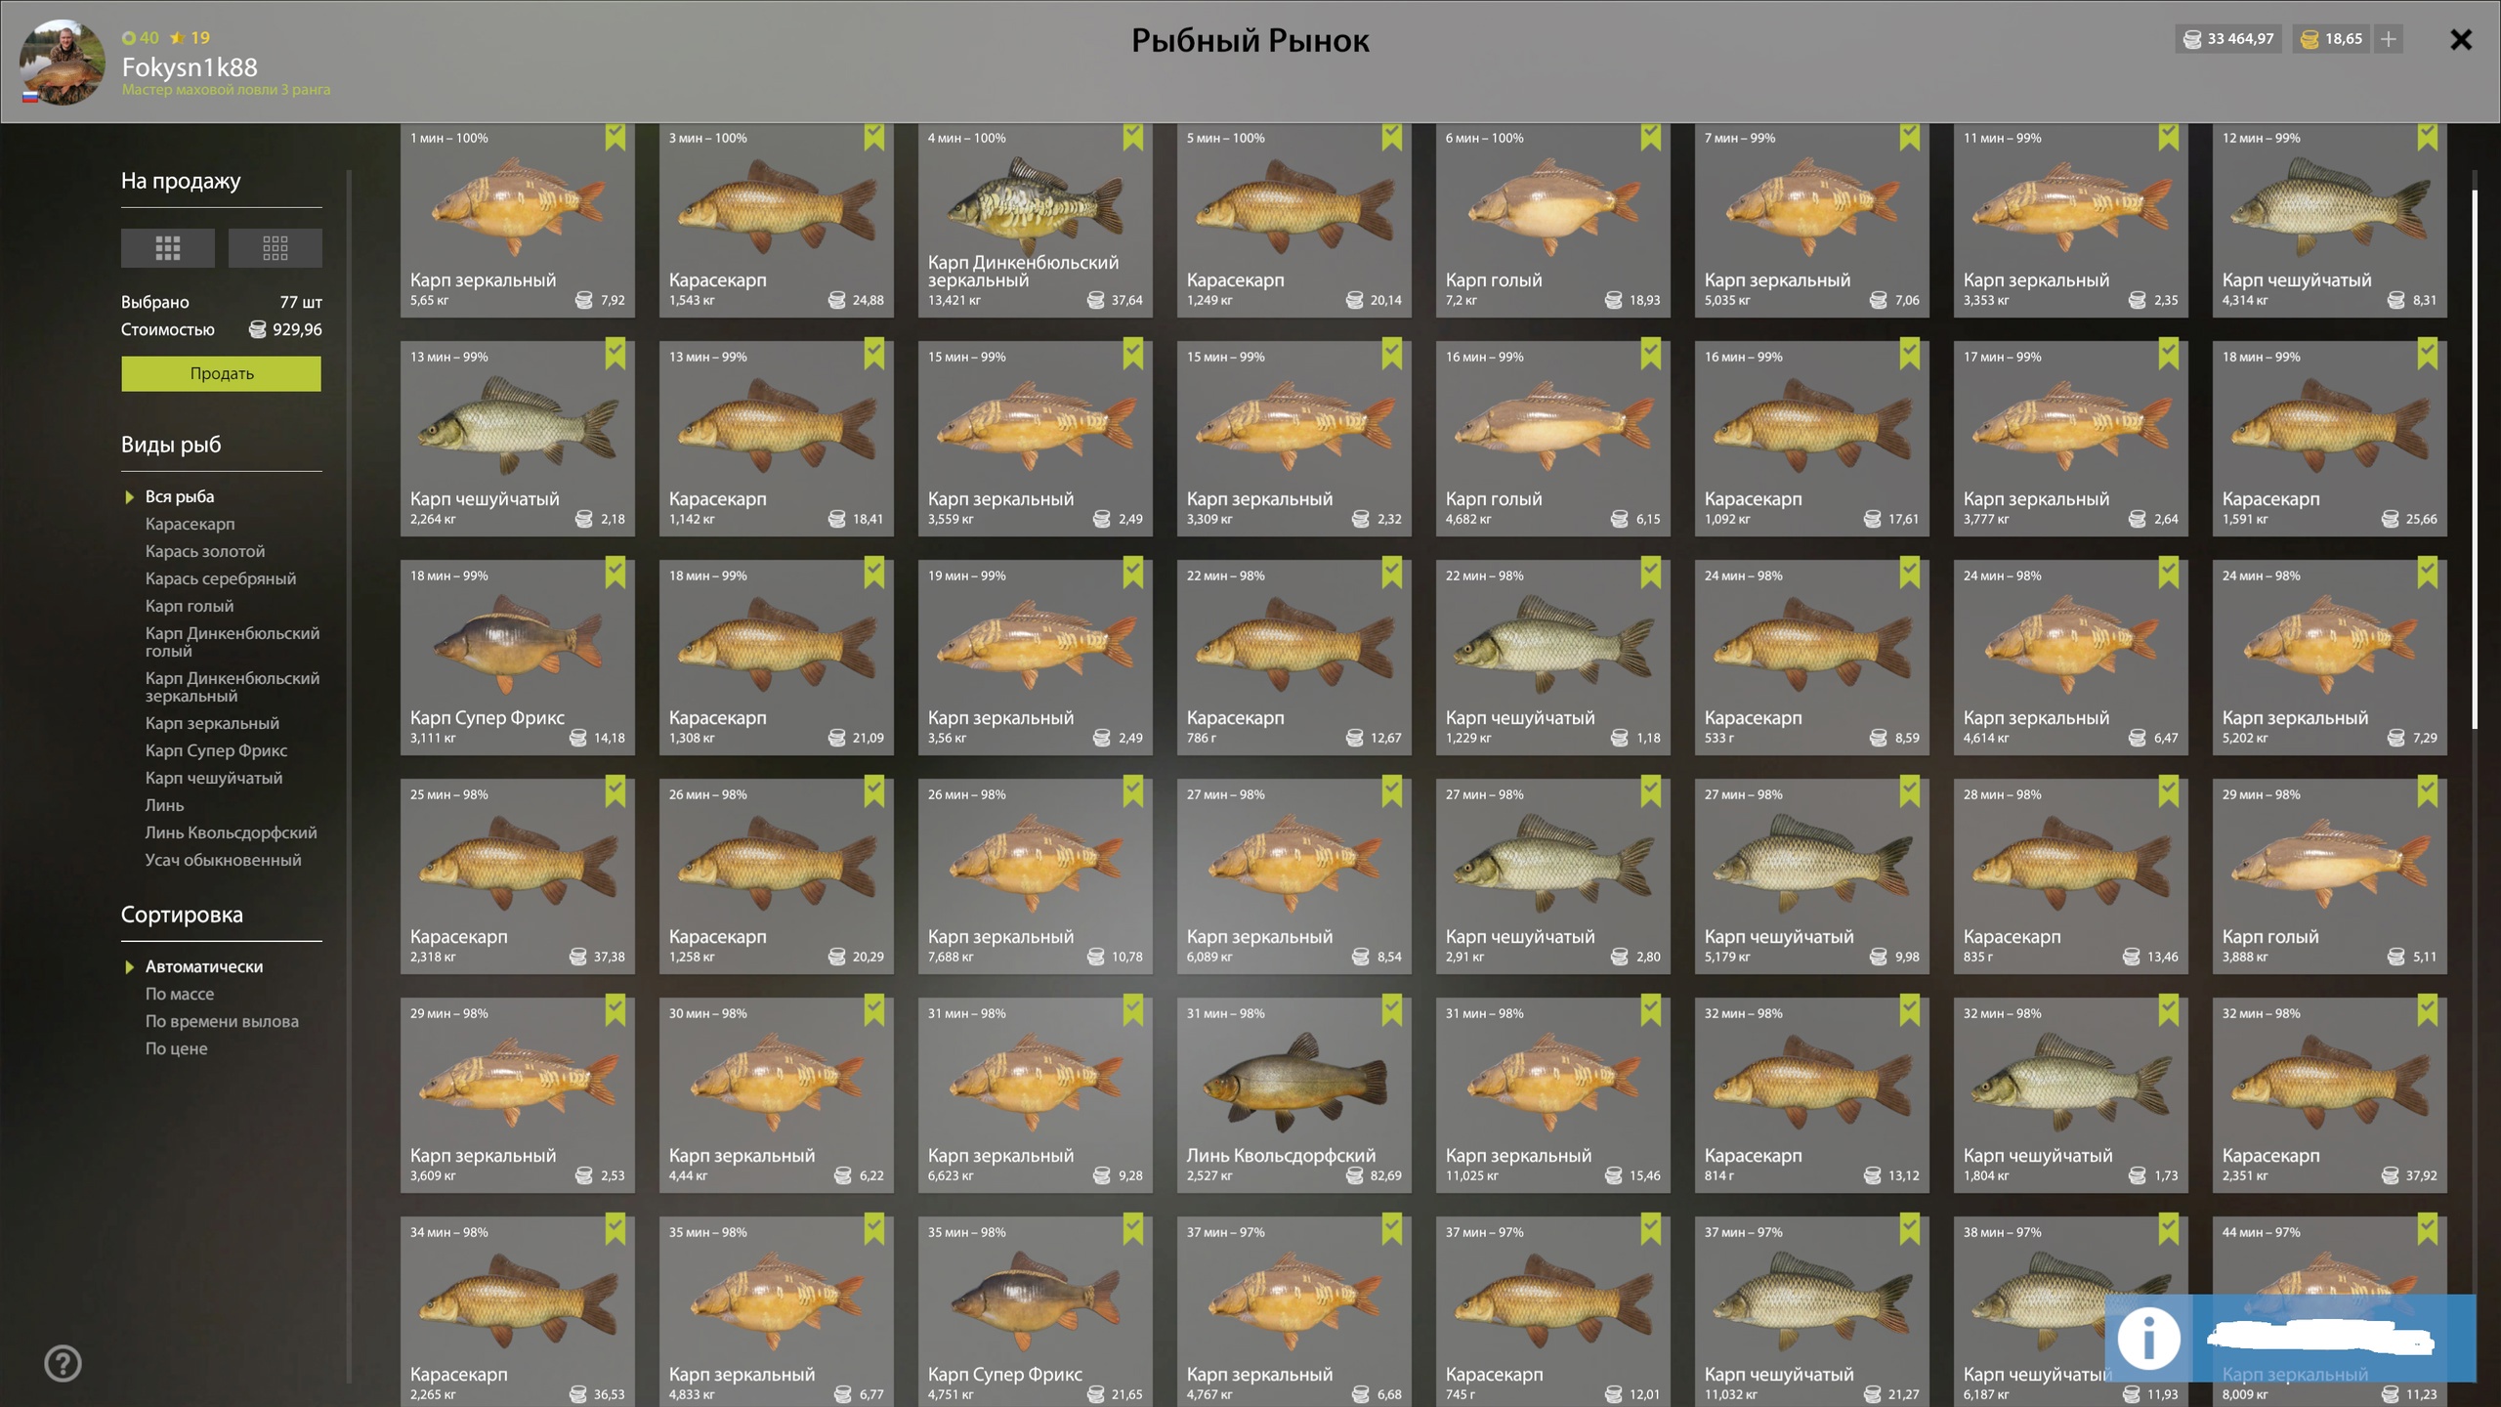Unmark the 13,421 кг Карп Динкенбюльский flag

tap(1132, 138)
